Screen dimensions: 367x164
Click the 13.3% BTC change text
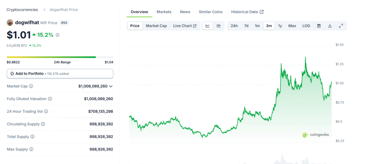coord(37,46)
